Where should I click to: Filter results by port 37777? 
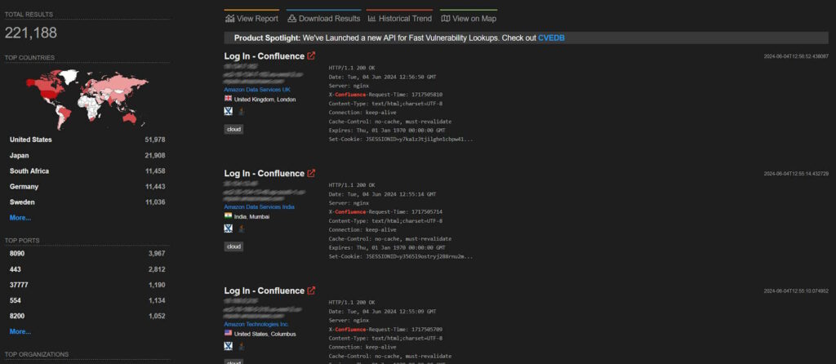coord(19,285)
